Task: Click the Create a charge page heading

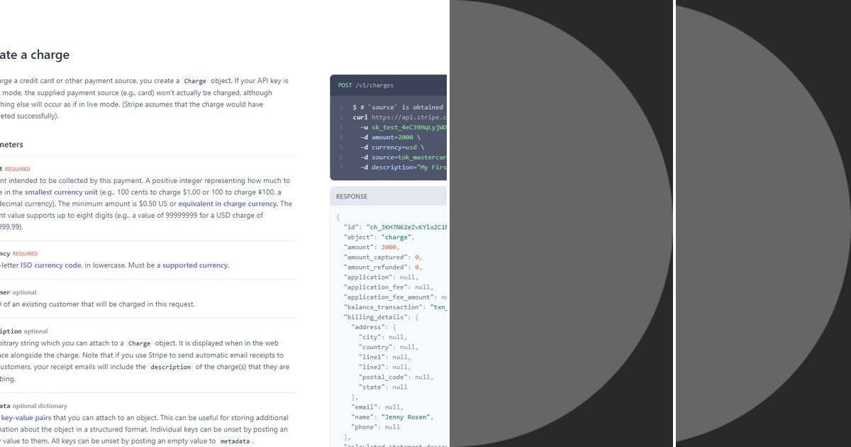Action: pos(34,55)
